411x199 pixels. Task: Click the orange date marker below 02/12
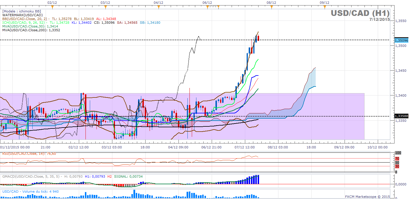tap(52, 7)
